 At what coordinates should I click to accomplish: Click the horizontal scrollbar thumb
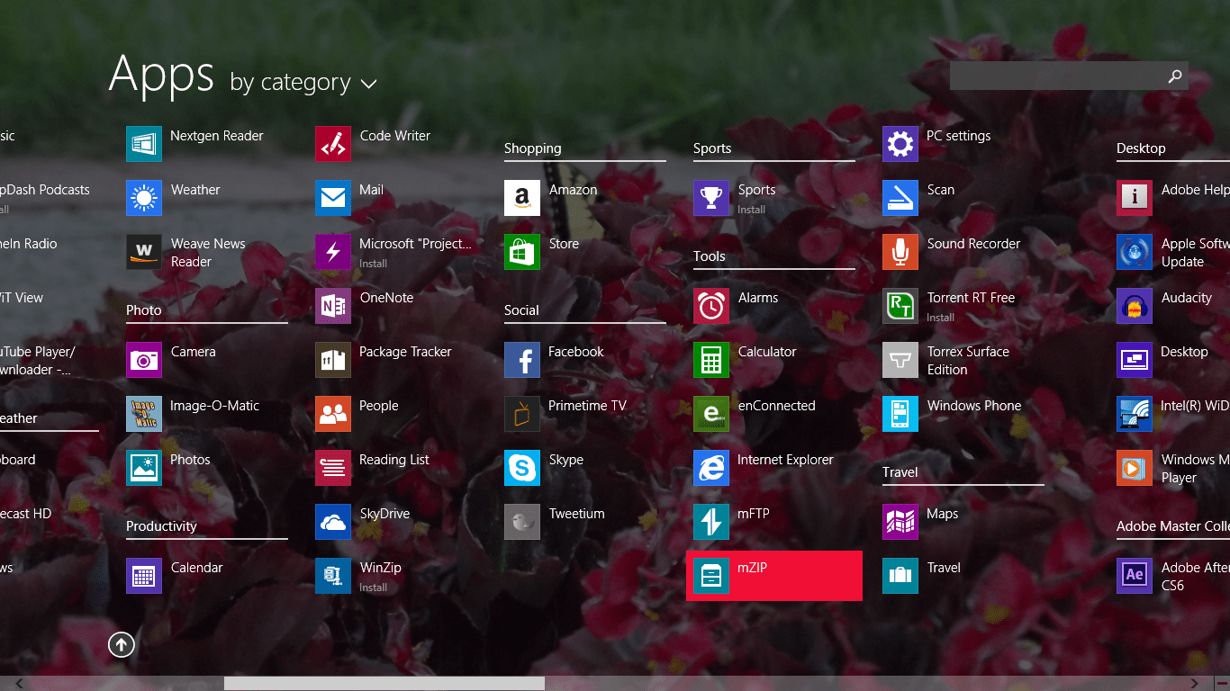tap(384, 684)
